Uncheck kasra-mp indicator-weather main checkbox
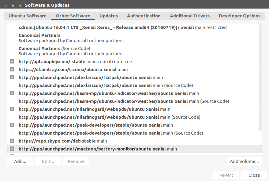The width and height of the screenshot is (269, 181). (12, 93)
